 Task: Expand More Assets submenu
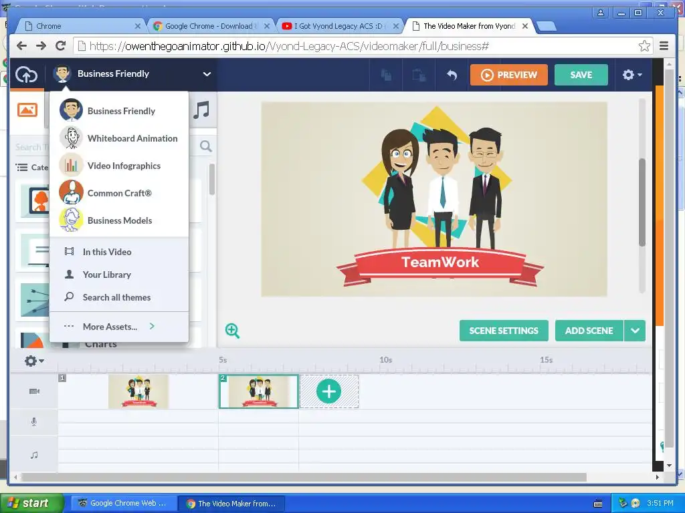click(119, 326)
